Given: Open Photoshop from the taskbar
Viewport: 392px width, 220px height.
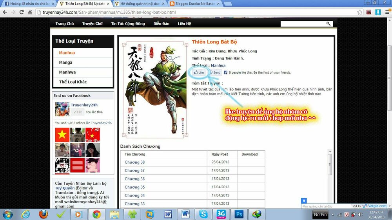Looking at the screenshot, I should [x=238, y=214].
